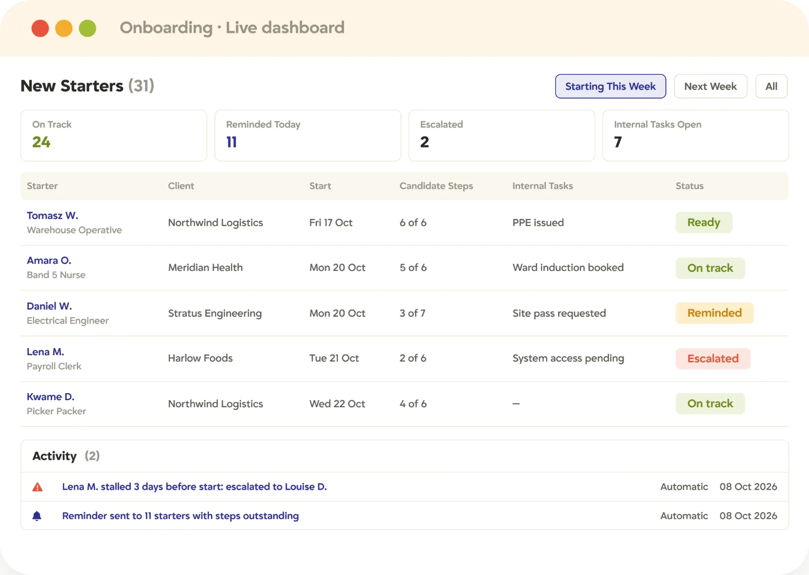Select the Starting This Week filter
809x575 pixels.
coord(610,86)
